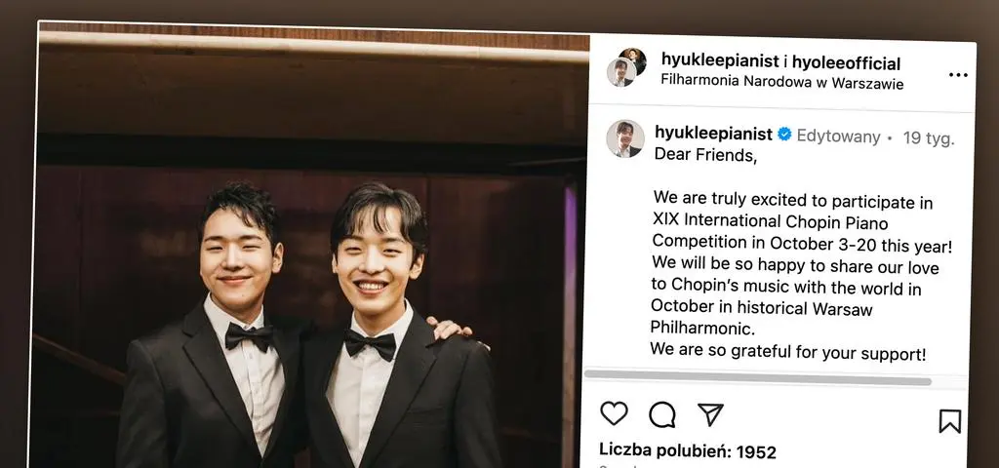999x468 pixels.
Task: Click the hyukleepianist username in the caption
Action: (713, 134)
